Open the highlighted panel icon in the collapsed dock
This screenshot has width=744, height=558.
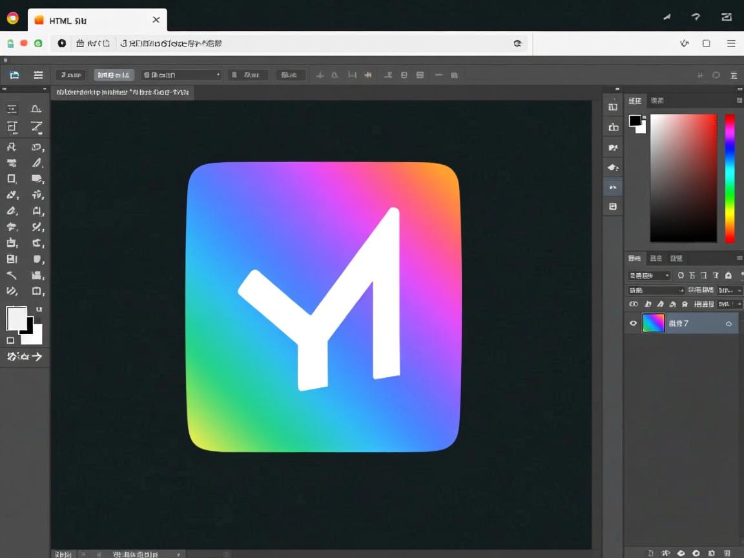click(x=613, y=187)
